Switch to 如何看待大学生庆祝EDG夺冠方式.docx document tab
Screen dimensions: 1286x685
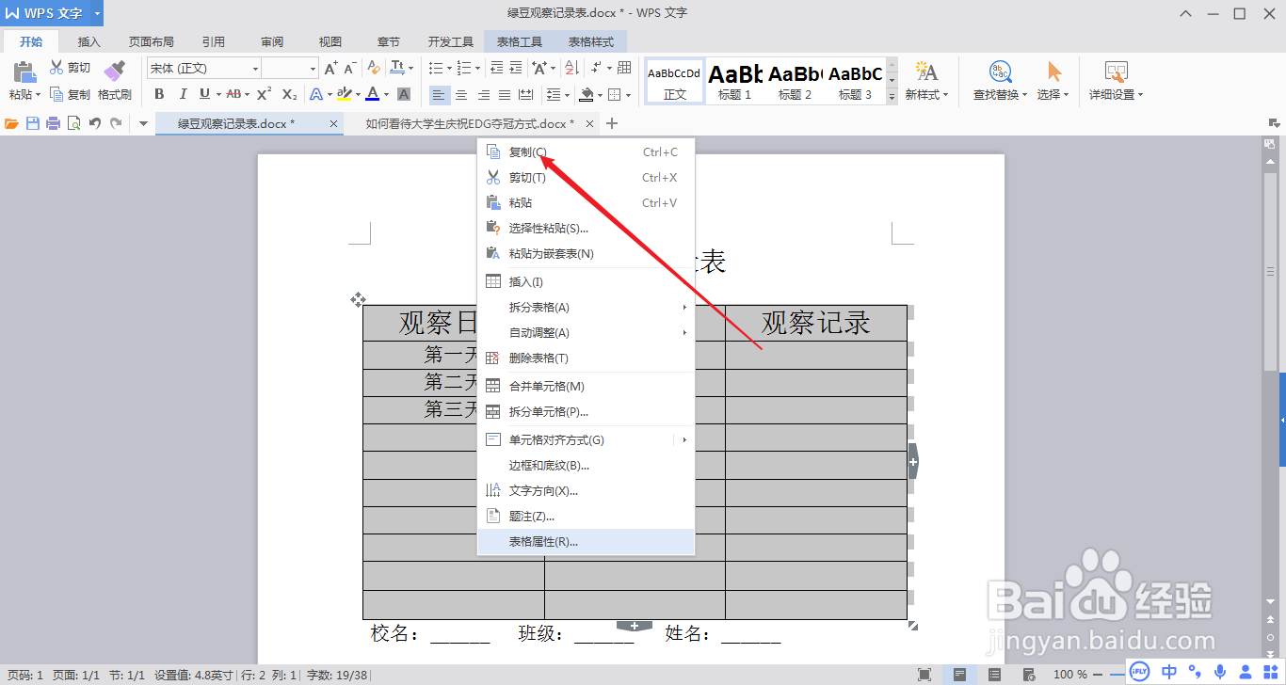[470, 123]
